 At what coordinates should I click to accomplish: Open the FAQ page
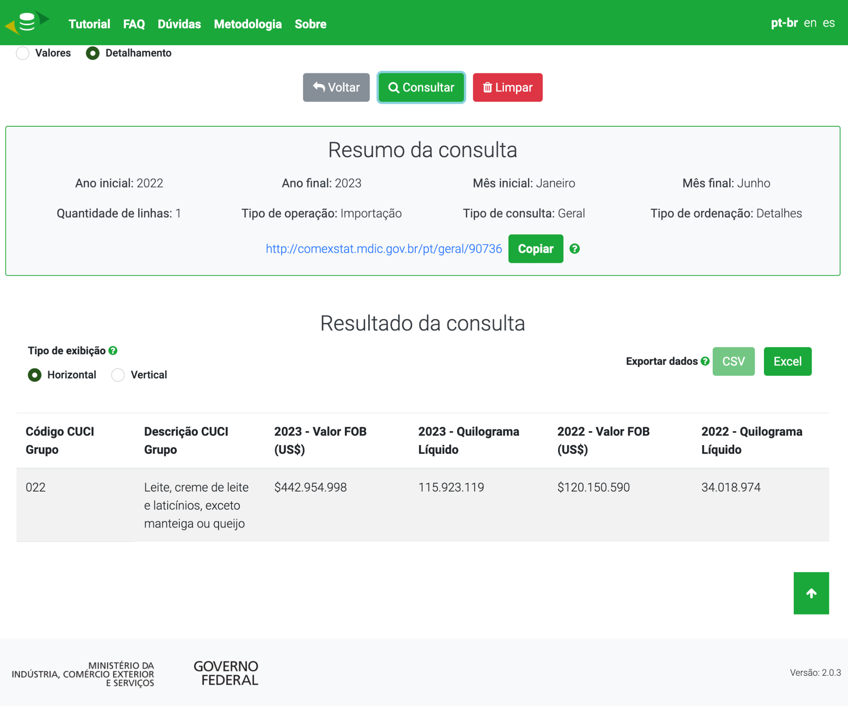(134, 24)
